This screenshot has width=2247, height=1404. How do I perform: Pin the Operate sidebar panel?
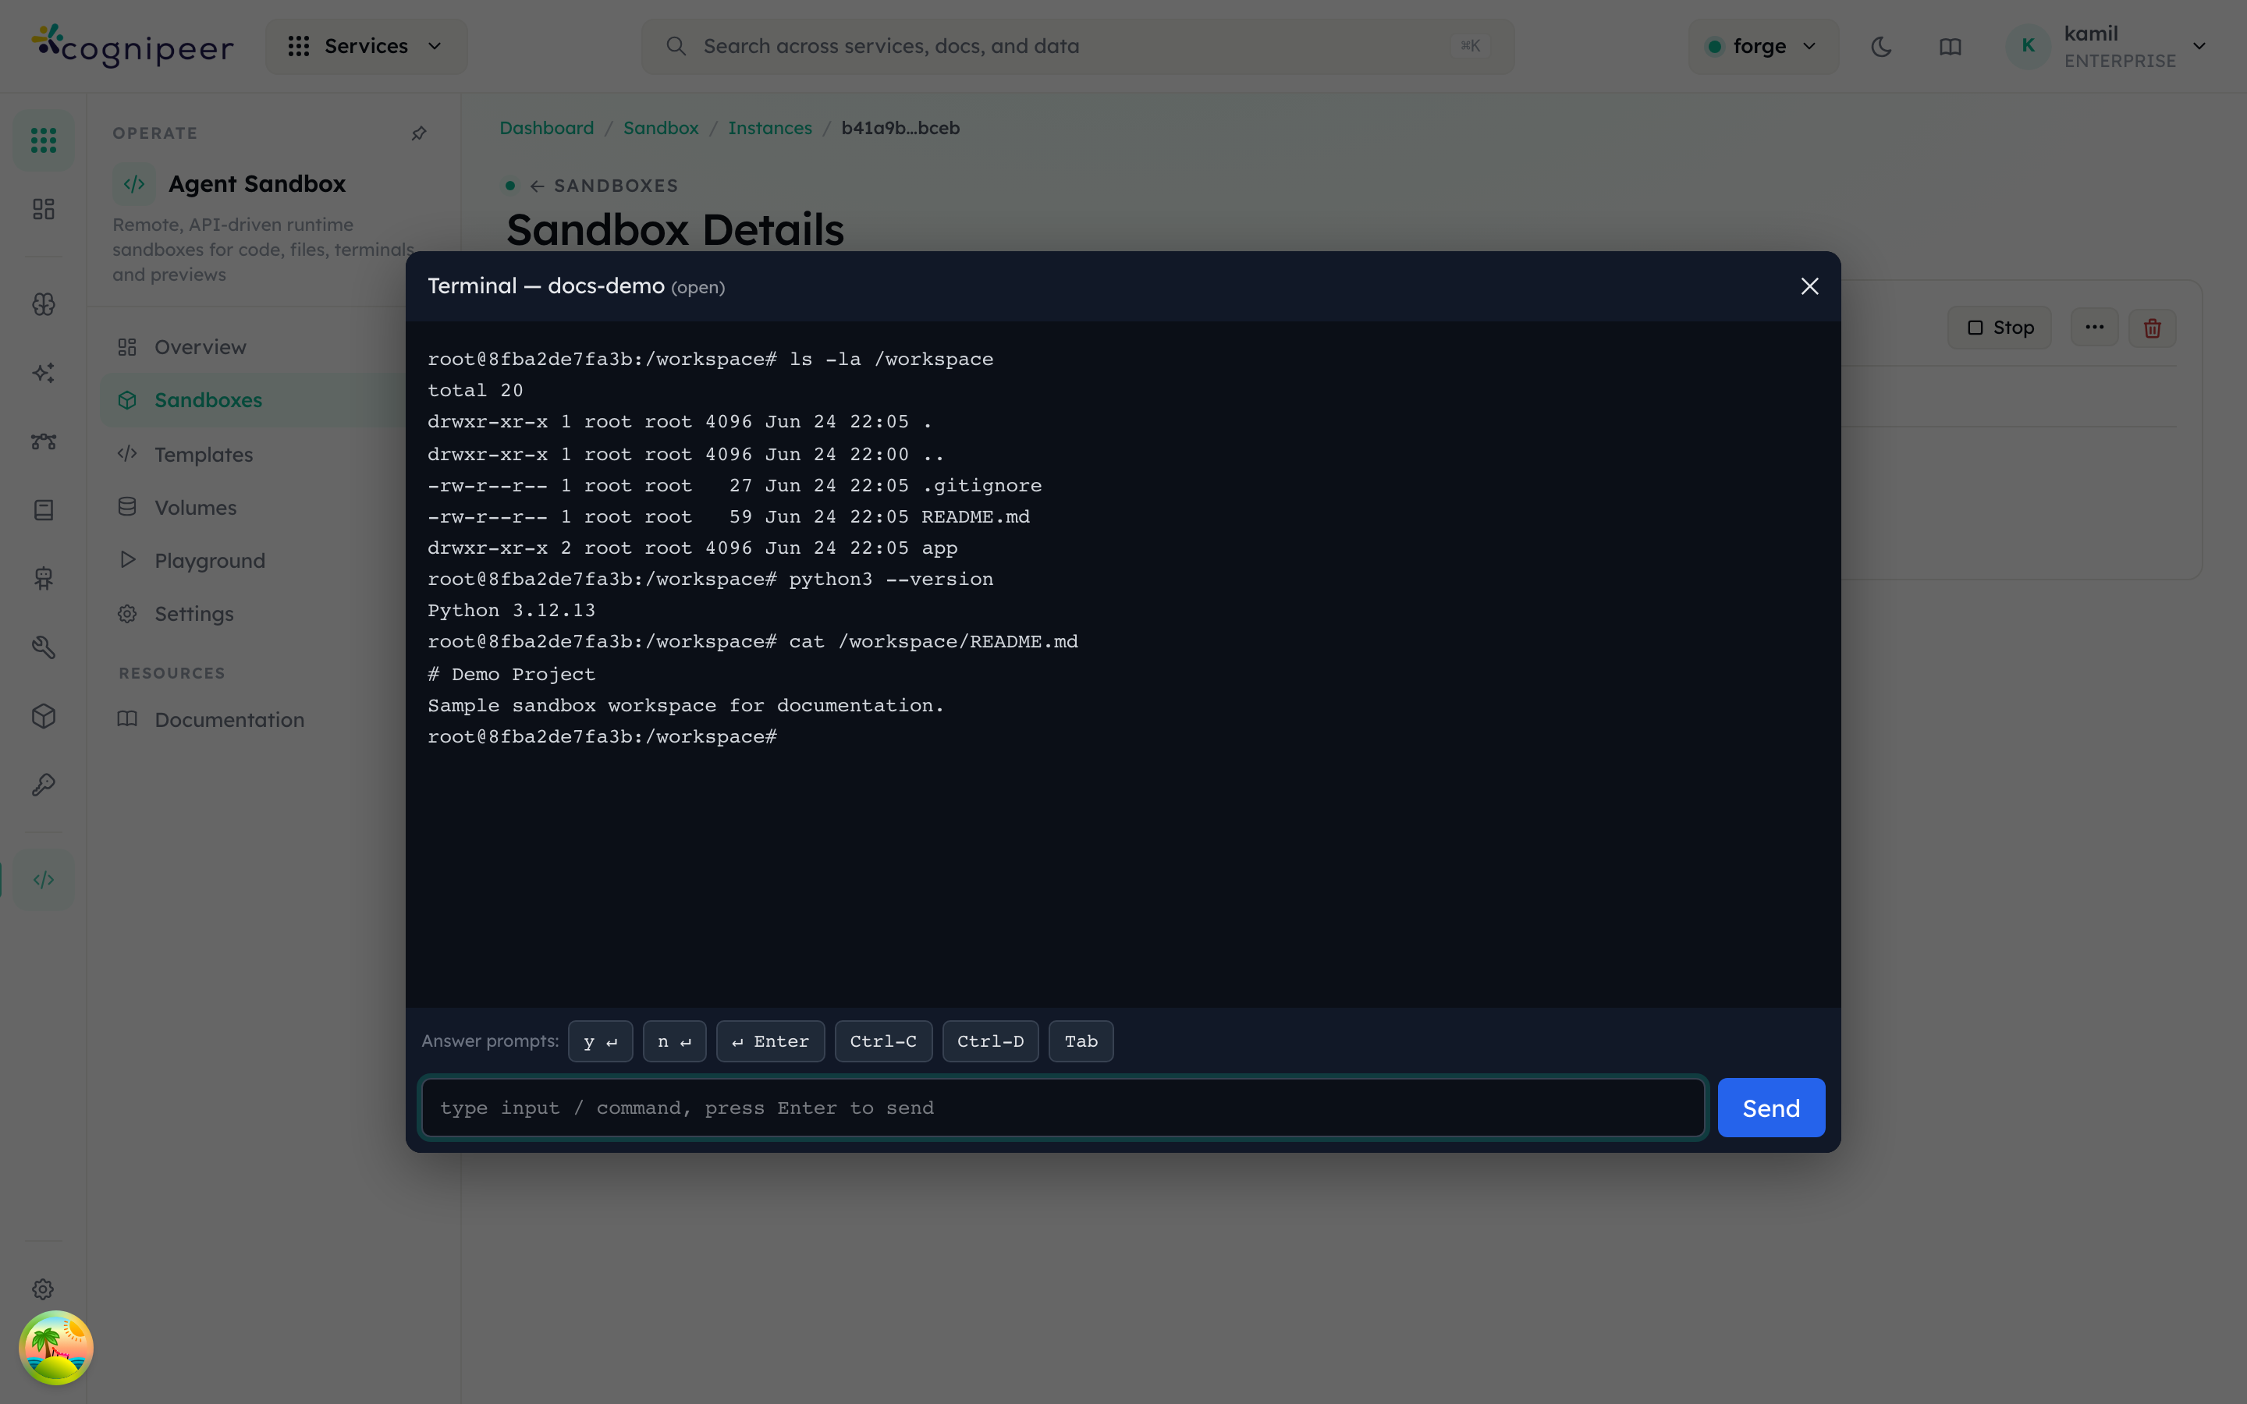pyautogui.click(x=419, y=133)
